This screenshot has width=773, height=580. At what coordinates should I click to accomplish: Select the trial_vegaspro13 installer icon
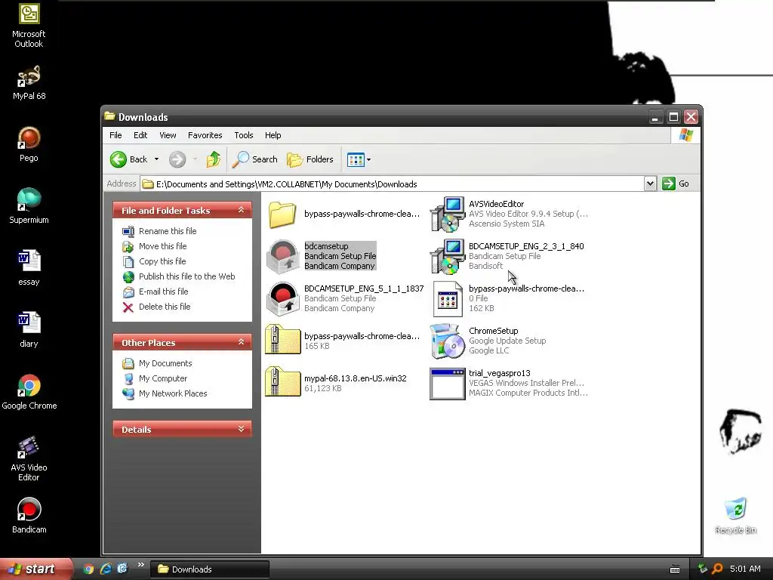447,383
